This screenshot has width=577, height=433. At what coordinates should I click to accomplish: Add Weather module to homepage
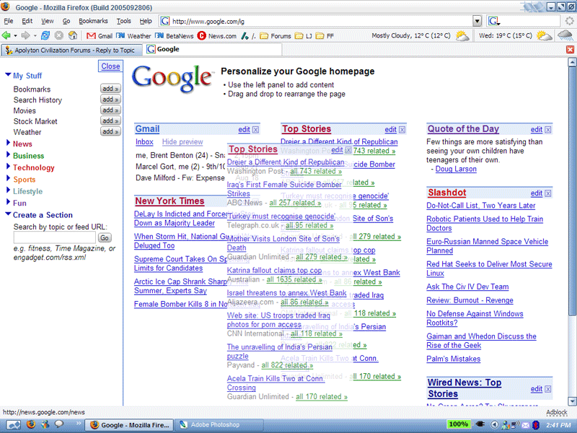110,132
